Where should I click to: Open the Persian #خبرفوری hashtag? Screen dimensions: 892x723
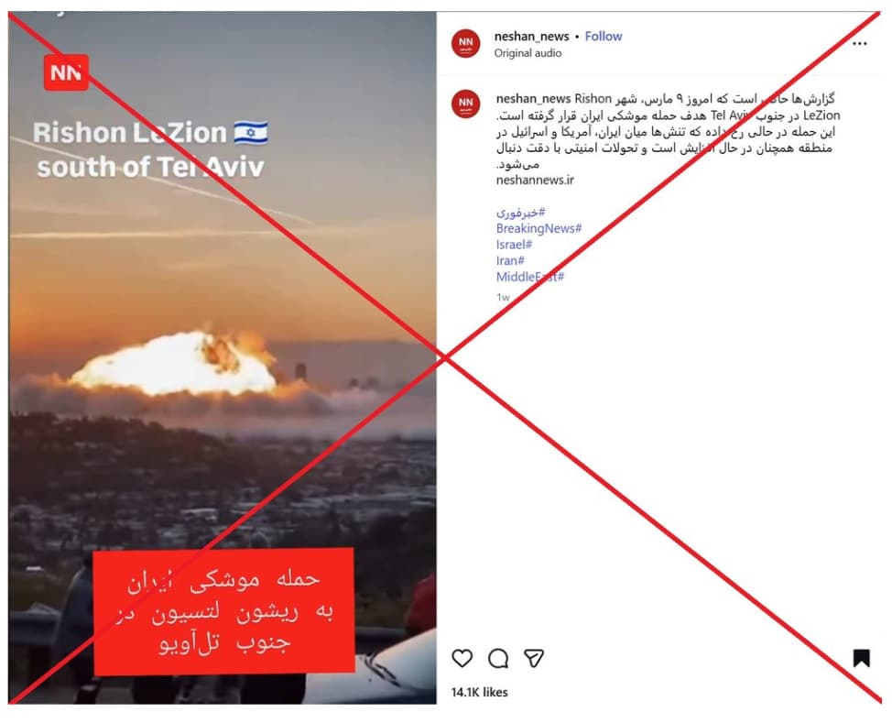520,213
